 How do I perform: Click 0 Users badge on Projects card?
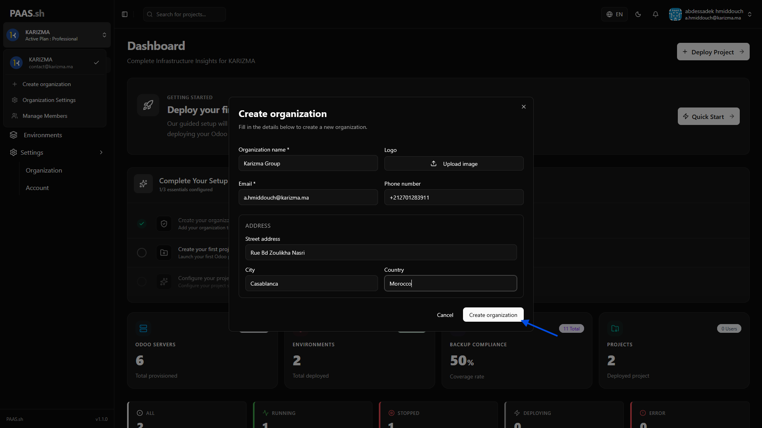coord(729,328)
